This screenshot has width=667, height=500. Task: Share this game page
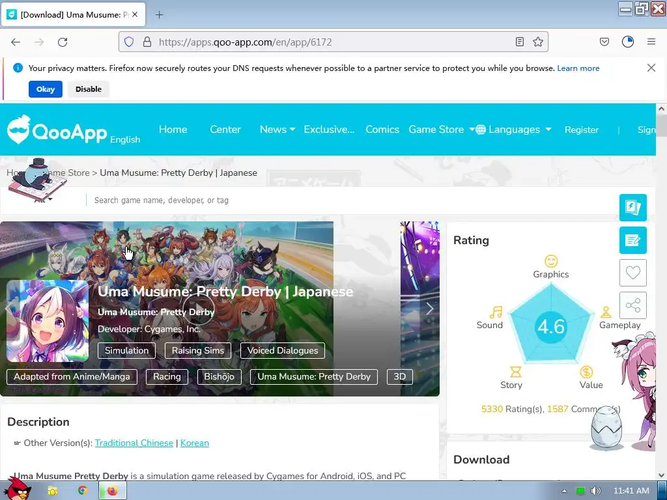[x=633, y=305]
